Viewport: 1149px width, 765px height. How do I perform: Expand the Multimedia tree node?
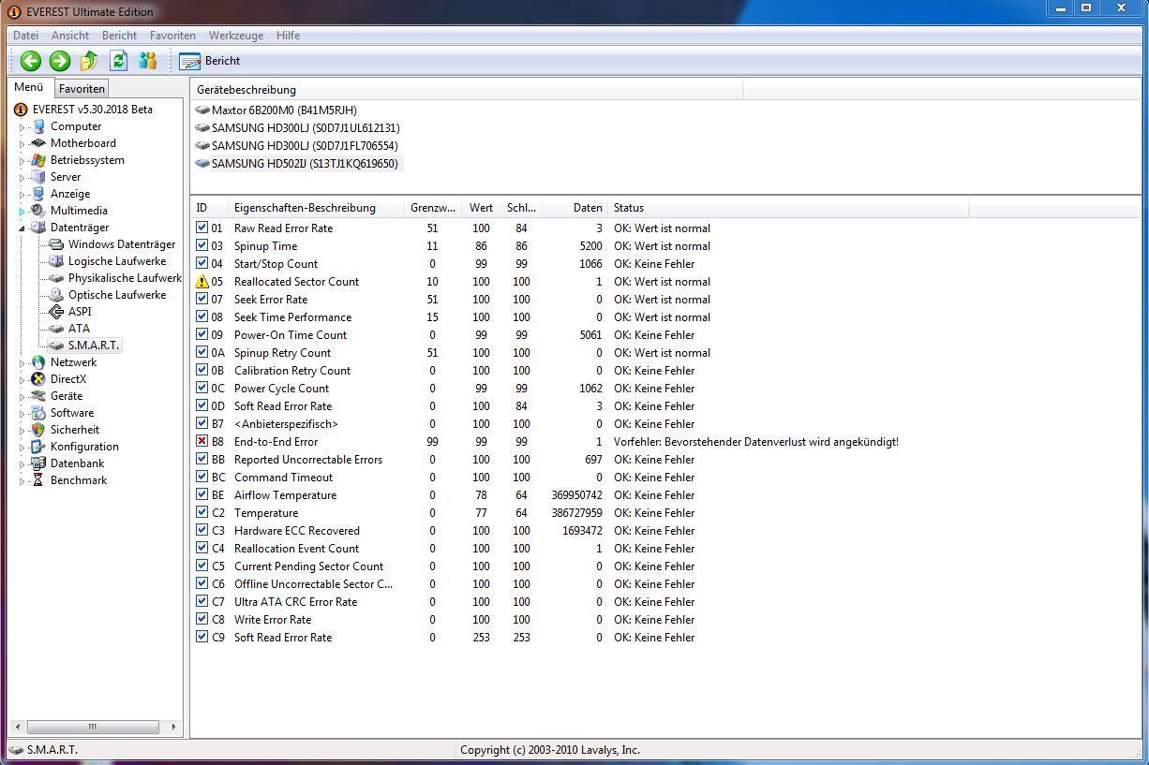pos(22,212)
